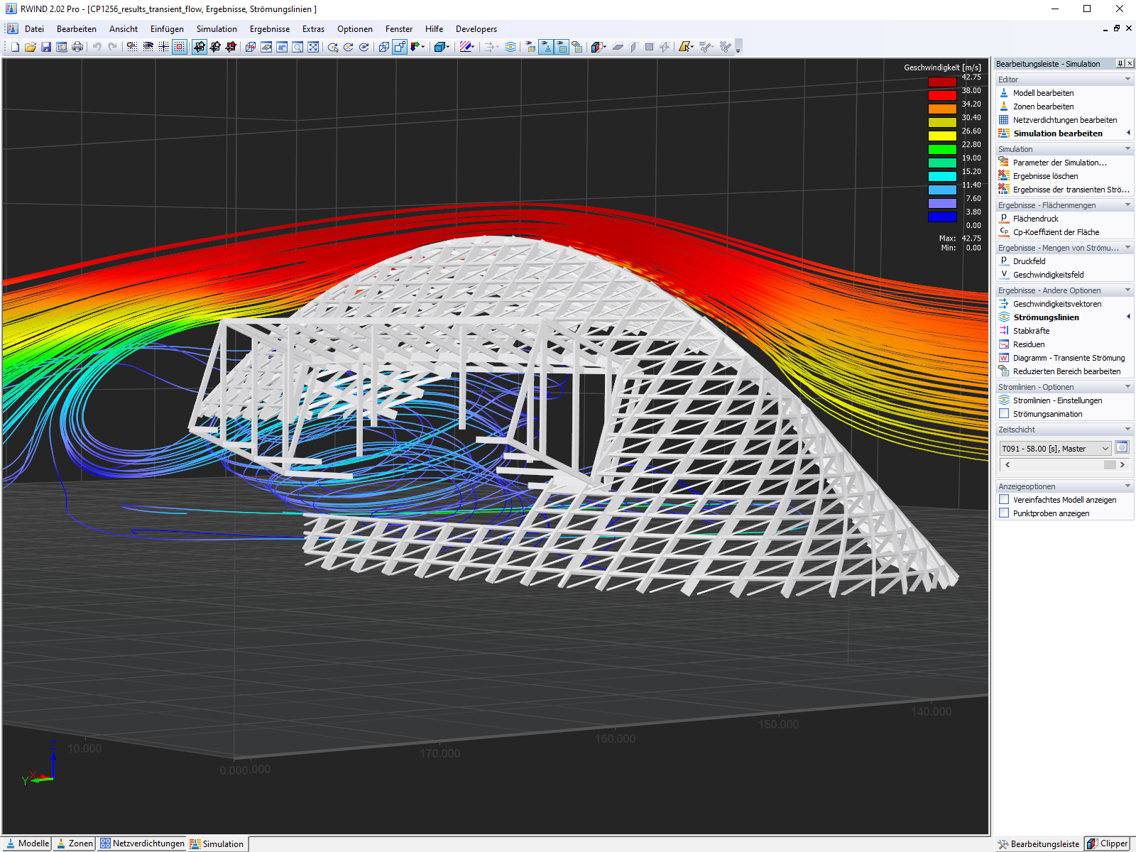Open the folder Open-file icon
The image size is (1136, 852).
pyautogui.click(x=31, y=47)
